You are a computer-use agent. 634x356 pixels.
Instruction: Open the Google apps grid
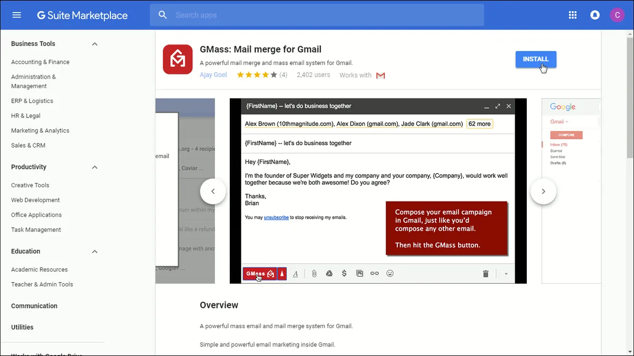click(x=573, y=15)
